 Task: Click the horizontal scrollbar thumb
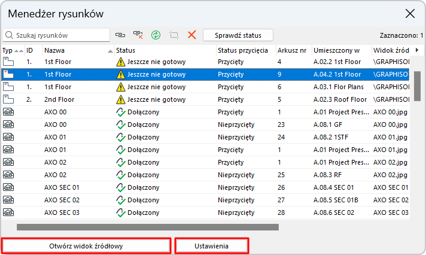148,227
